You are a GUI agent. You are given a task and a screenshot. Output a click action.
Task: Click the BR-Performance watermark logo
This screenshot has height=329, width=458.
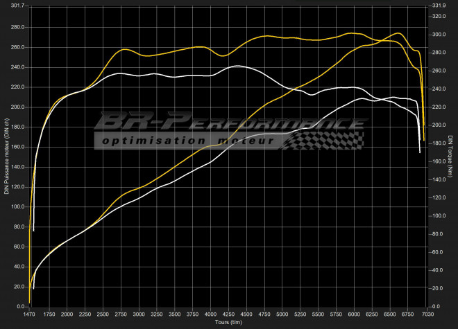tap(229, 123)
